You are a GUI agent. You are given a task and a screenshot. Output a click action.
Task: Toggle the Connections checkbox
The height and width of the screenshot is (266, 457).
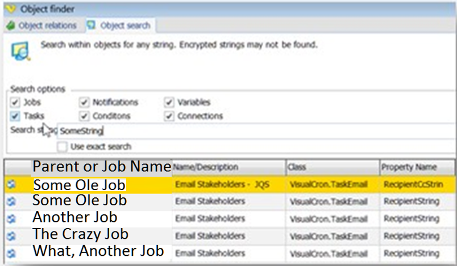(169, 116)
